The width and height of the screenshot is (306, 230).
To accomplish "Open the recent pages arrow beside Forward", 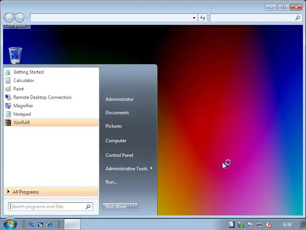I will pos(27,18).
